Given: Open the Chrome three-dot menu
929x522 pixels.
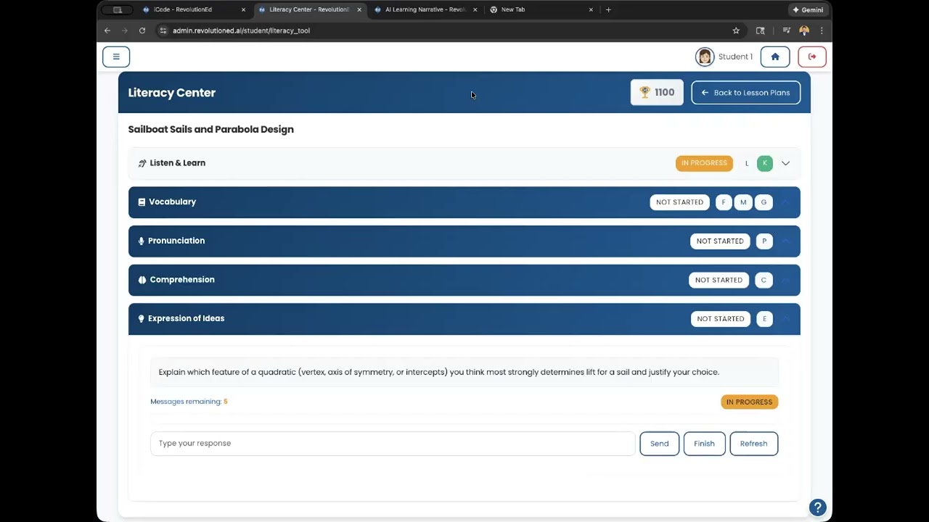Looking at the screenshot, I should (x=822, y=30).
